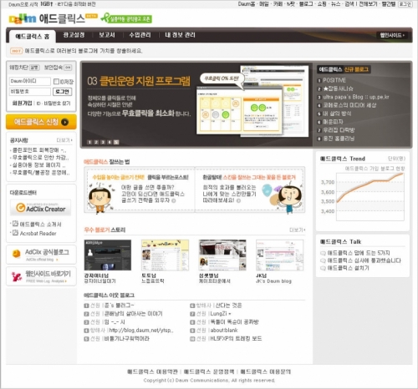Open the AdClix Creator download logo
Image resolution: width=418 pixels, height=389 pixels.
41,208
